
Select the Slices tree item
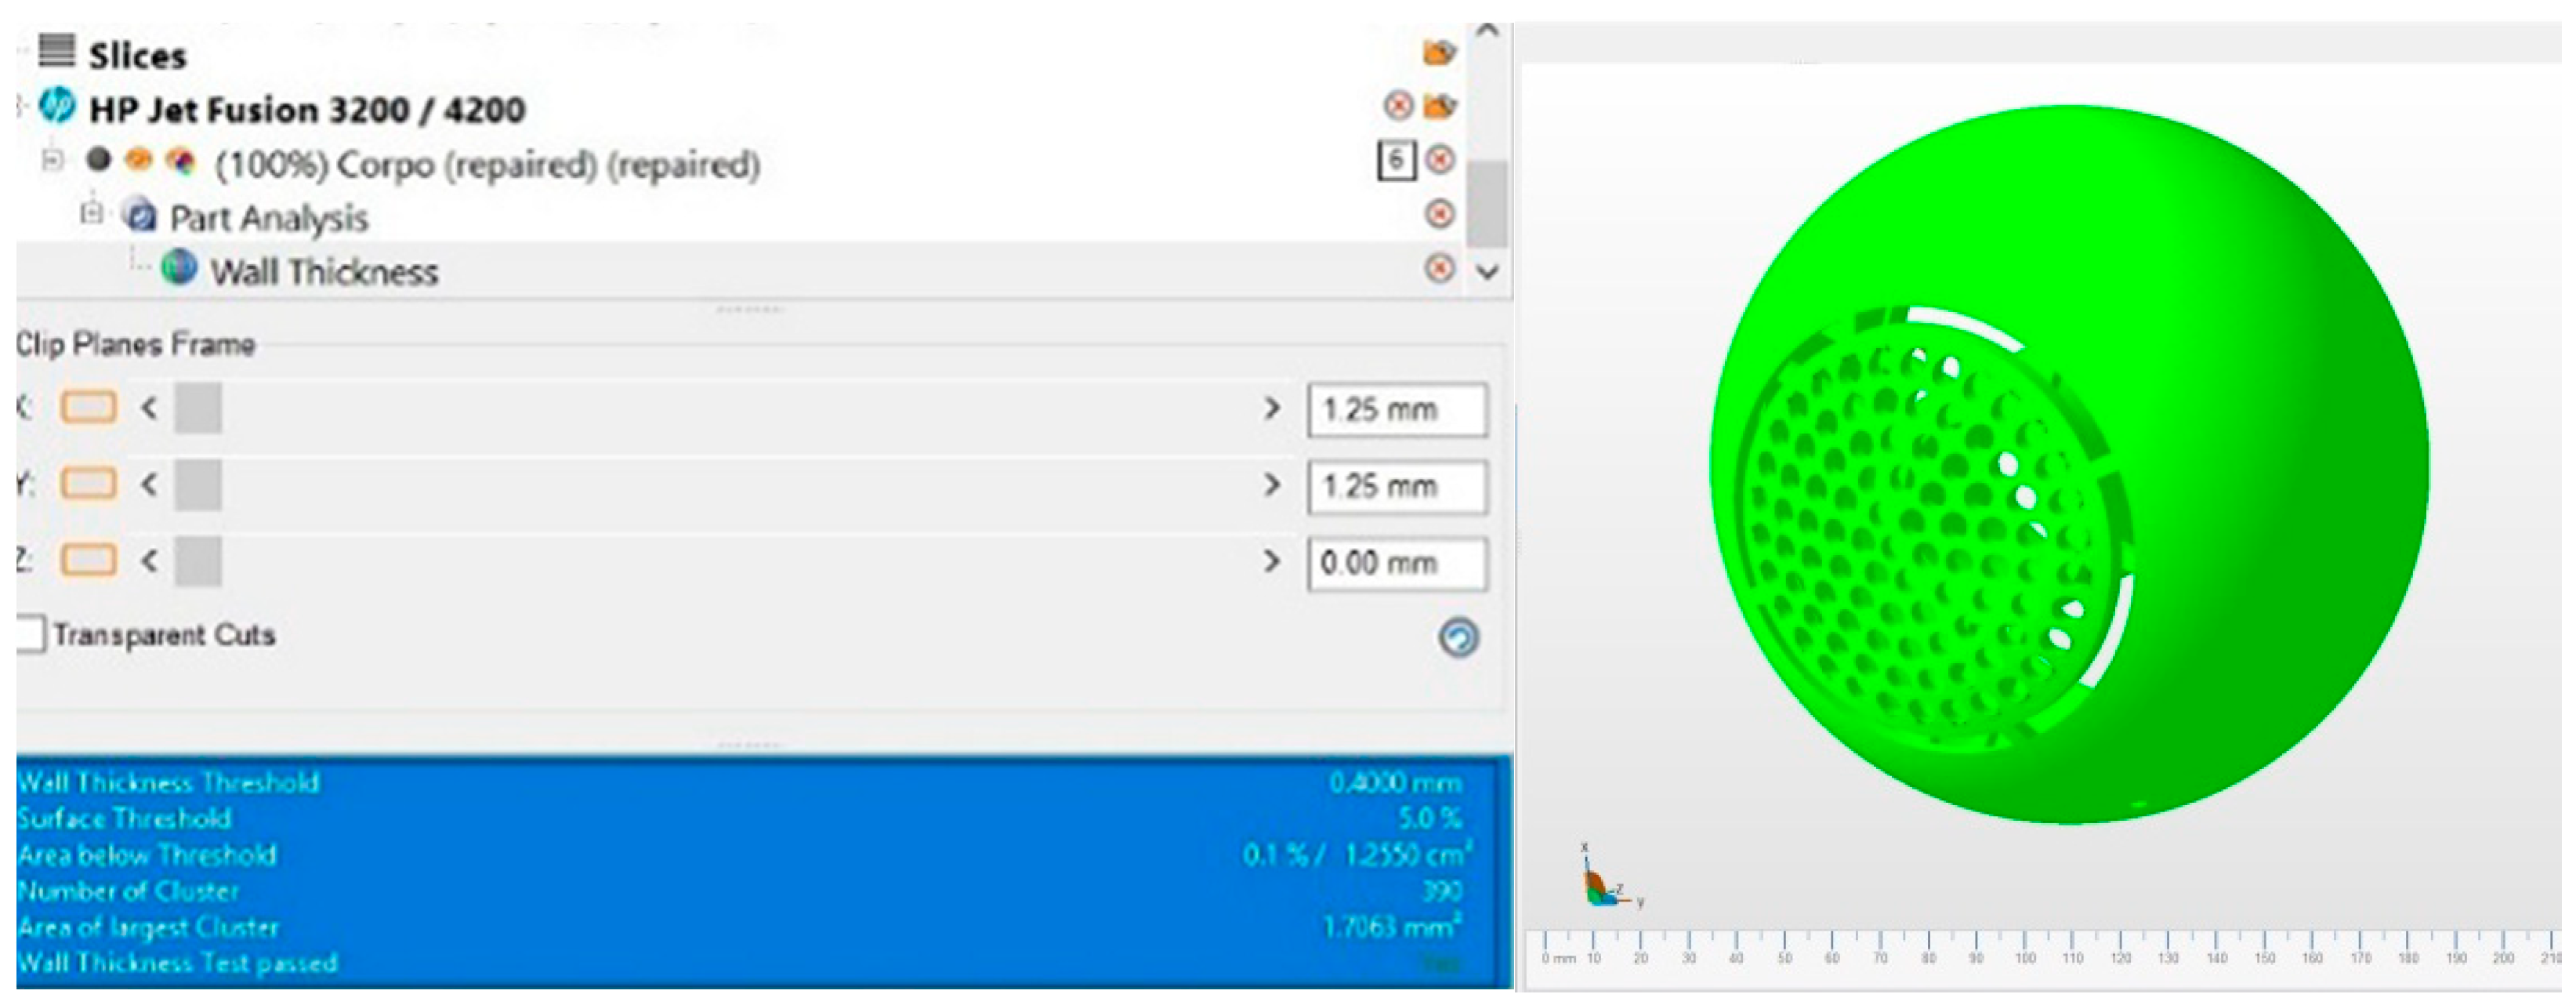(137, 55)
